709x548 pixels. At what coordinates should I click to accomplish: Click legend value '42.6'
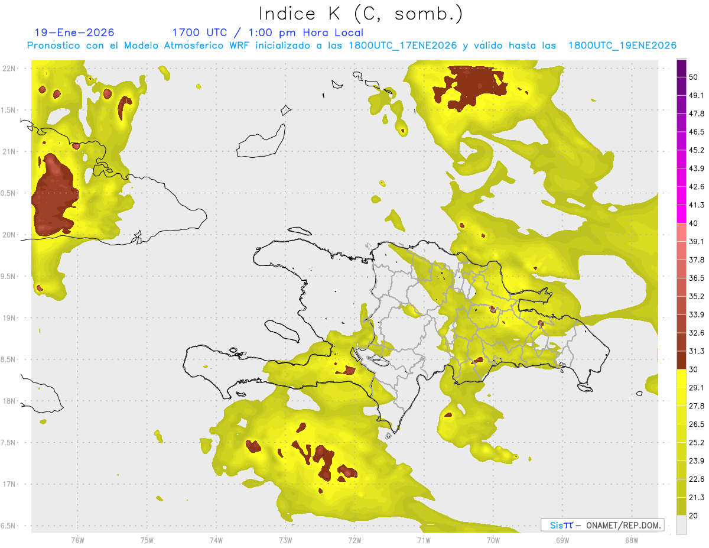697,187
